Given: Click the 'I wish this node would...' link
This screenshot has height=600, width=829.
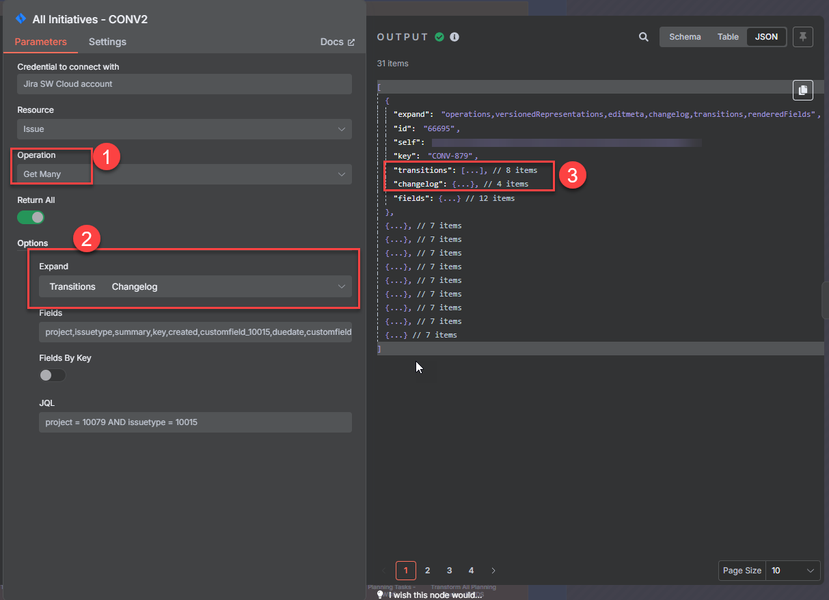Looking at the screenshot, I should pos(436,595).
